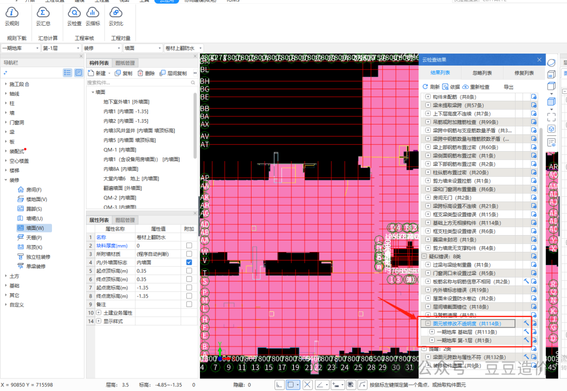
Task: Click the 搜索构件 search input field
Action: [x=139, y=82]
